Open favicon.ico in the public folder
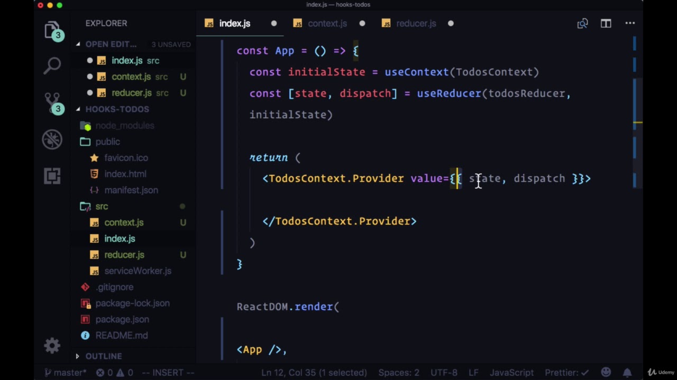Viewport: 677px width, 380px height. point(126,158)
